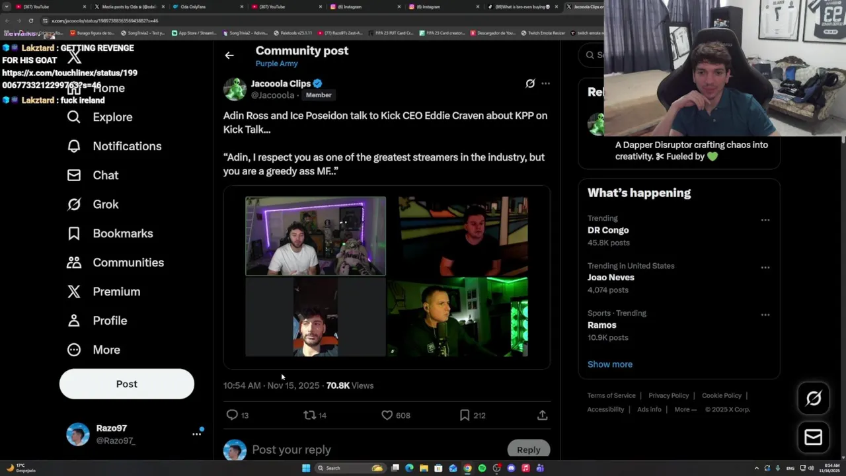Click the bottom-right thumbnail with green lights
This screenshot has width=846, height=476.
[x=457, y=317]
